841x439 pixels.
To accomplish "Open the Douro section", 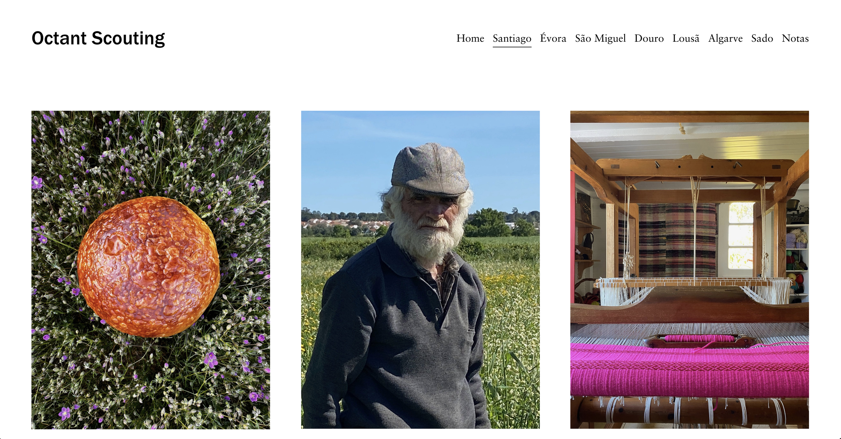I will (649, 38).
